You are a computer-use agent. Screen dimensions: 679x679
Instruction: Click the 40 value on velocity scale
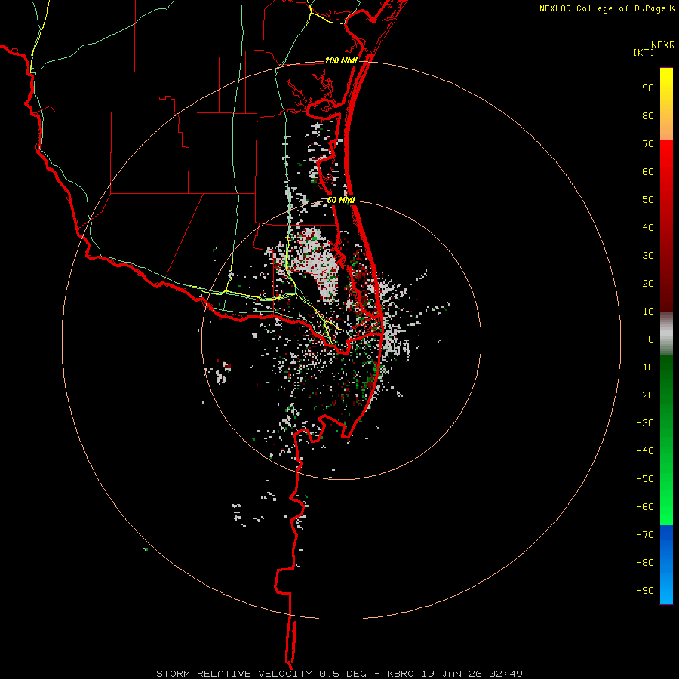point(648,227)
